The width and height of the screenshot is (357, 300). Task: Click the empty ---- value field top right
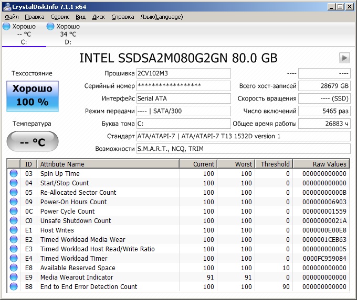[x=324, y=73]
